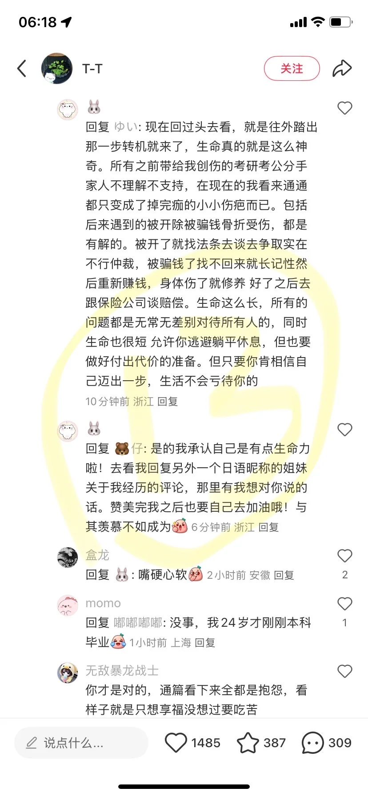
Task: Follow T-T with the 关注 button
Action: tap(292, 68)
